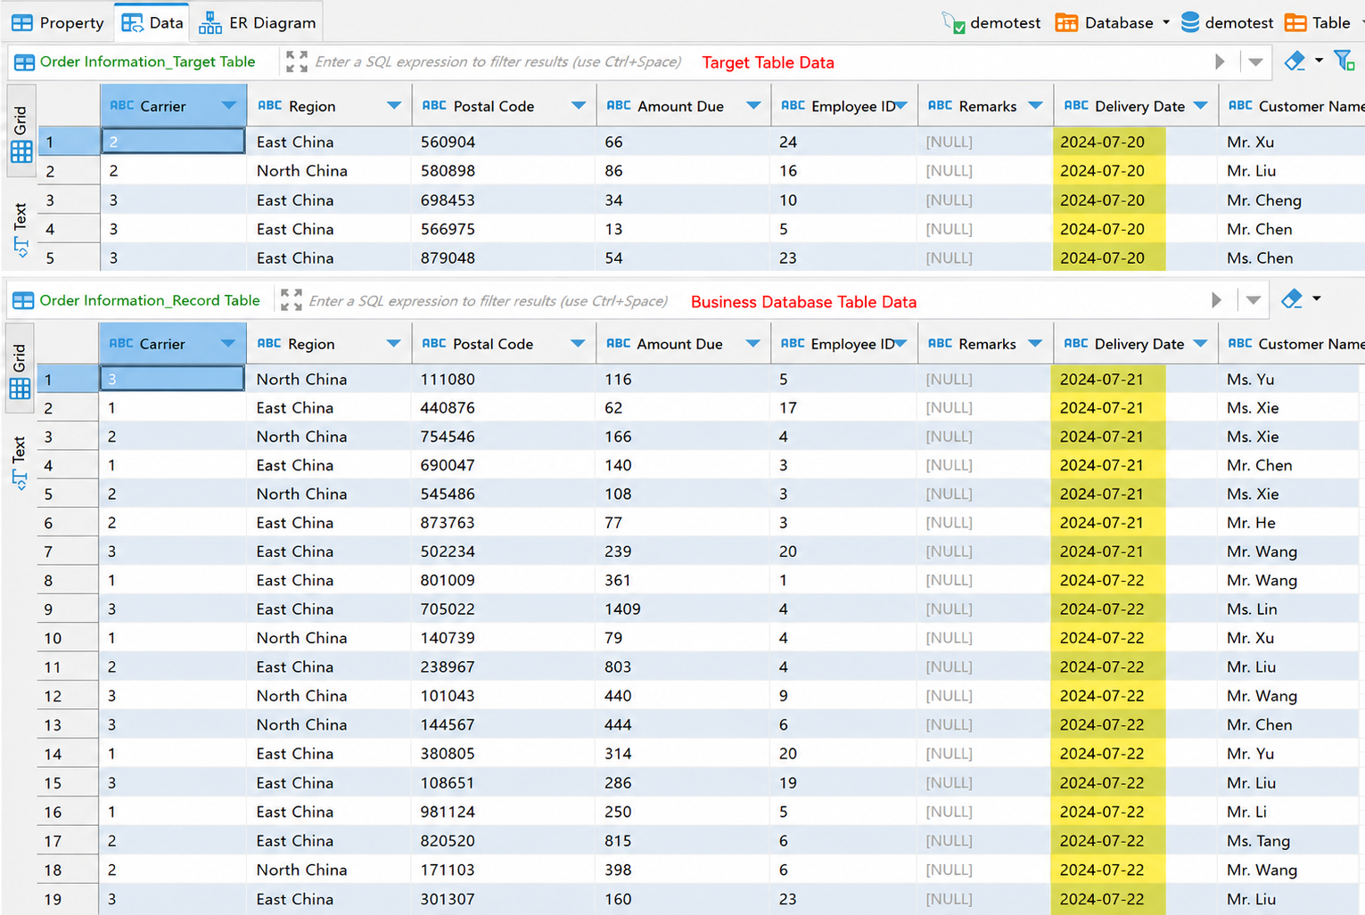The image size is (1365, 915).
Task: Open Region column dropdown in Target Table
Action: pyautogui.click(x=393, y=106)
